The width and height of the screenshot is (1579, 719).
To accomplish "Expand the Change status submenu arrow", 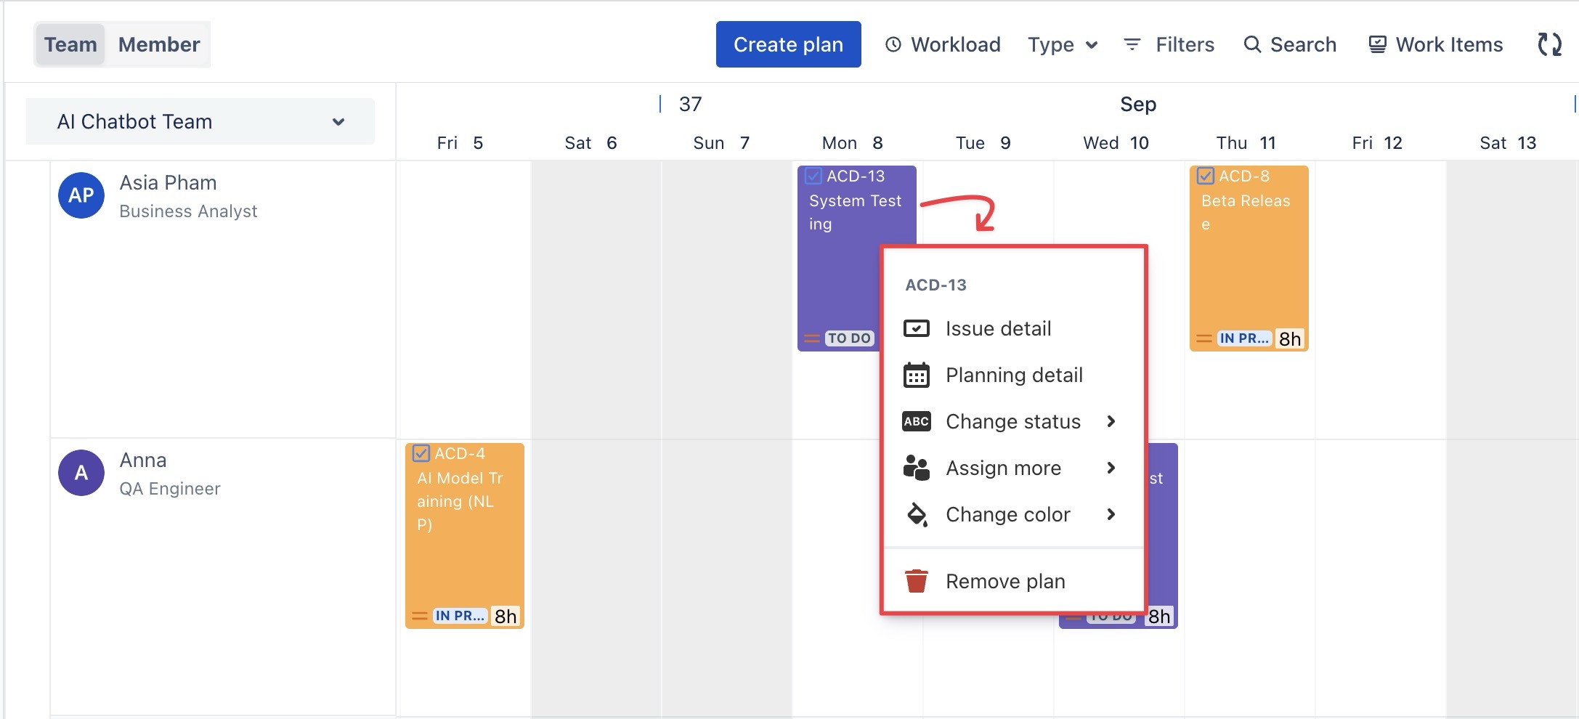I will 1111,422.
